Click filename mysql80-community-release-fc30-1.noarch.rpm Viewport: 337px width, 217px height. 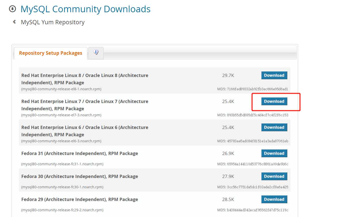[62, 187]
